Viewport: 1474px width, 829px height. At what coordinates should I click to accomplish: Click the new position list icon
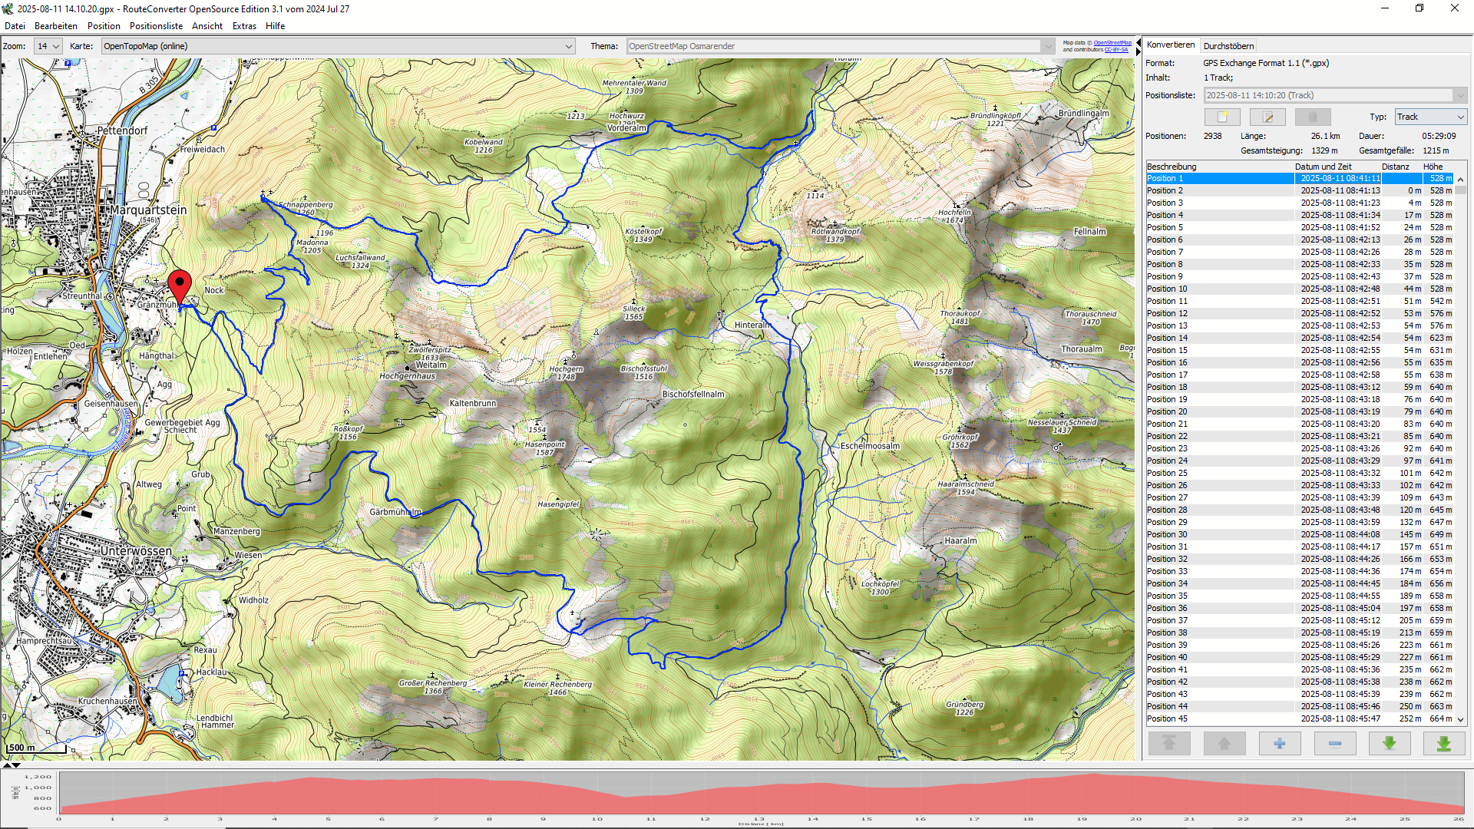point(1222,117)
